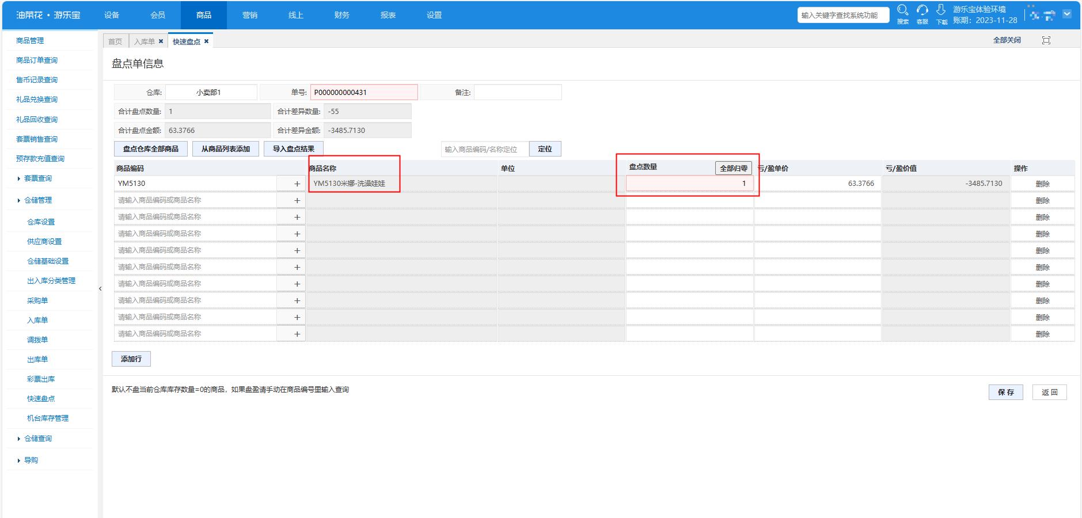This screenshot has height=518, width=1082.
Task: Open 商品管理 in sidebar
Action: [x=30, y=41]
